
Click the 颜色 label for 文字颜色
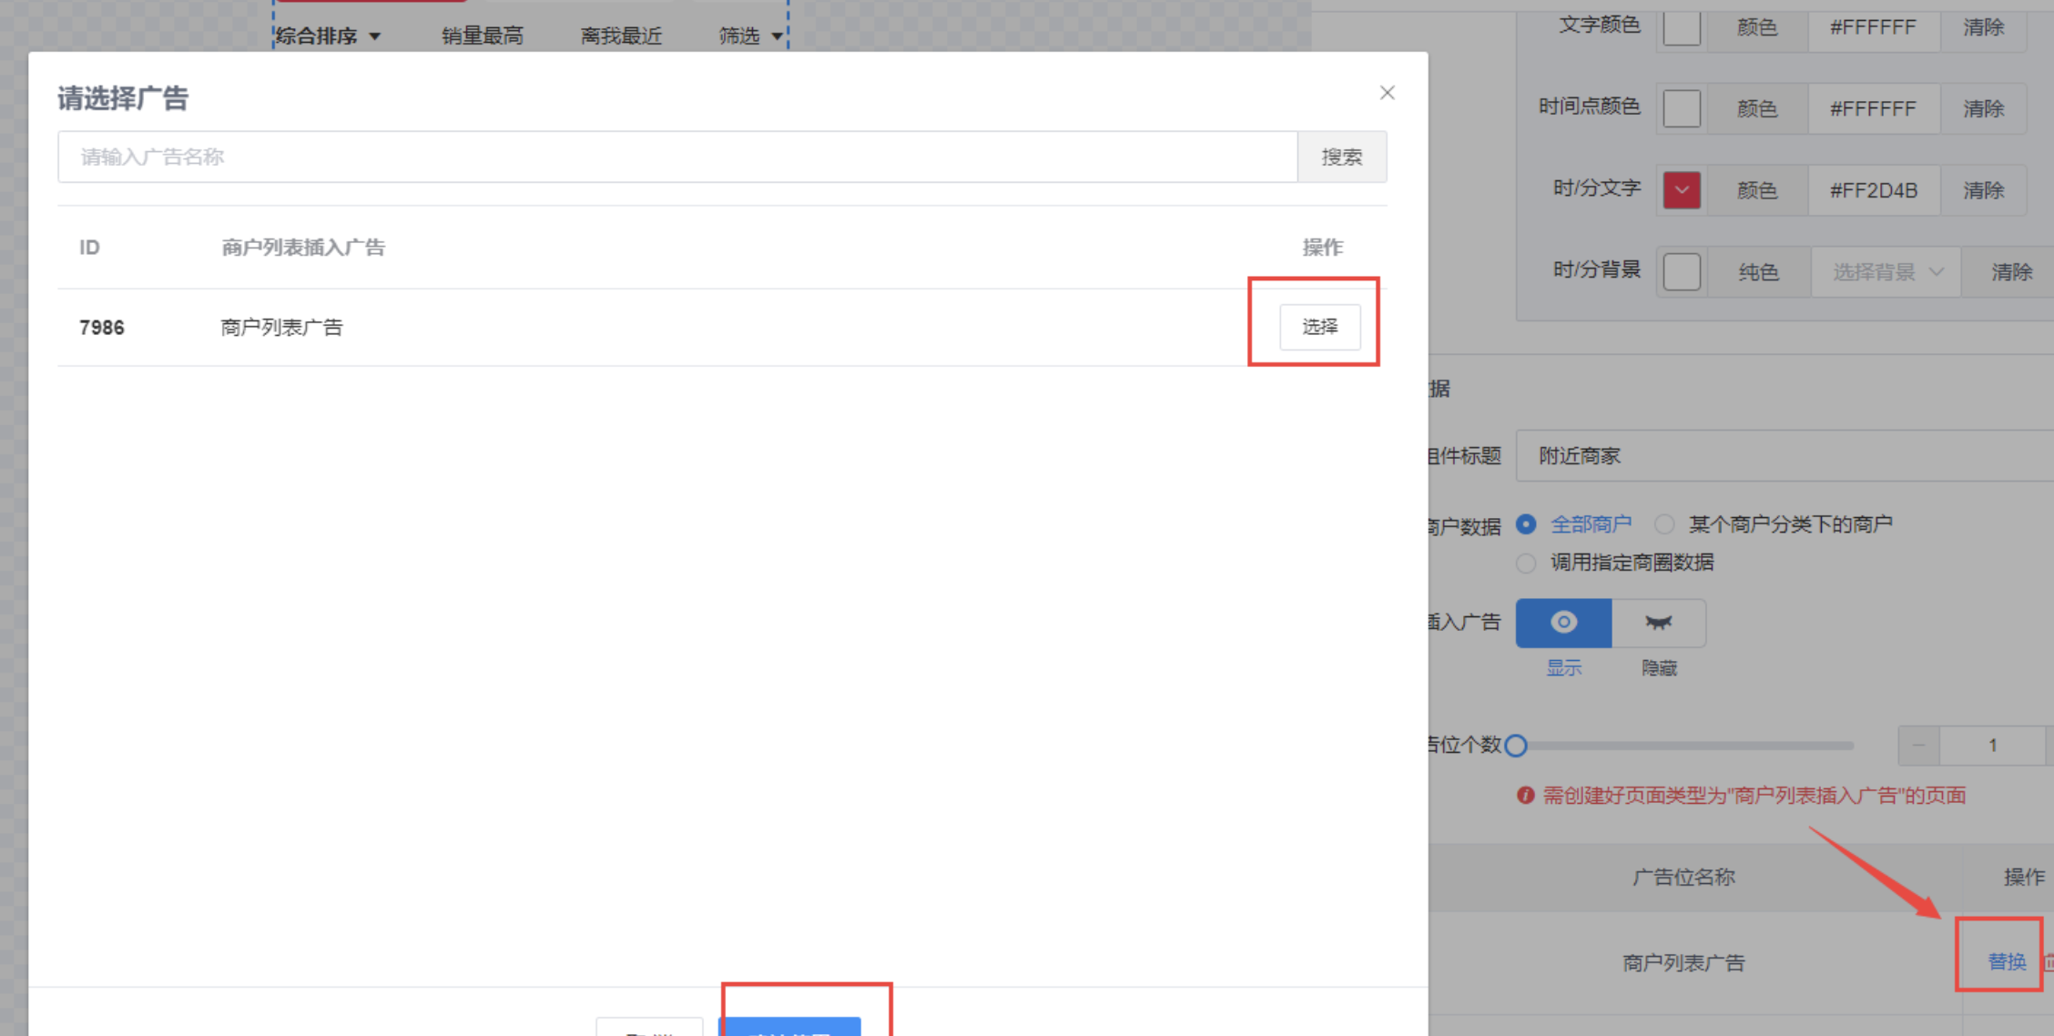click(x=1757, y=27)
